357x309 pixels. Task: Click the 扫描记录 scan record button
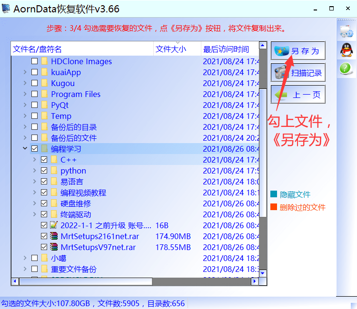[298, 73]
